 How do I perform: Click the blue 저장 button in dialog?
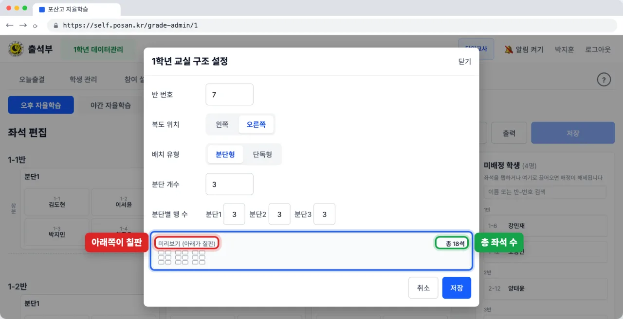[x=457, y=288]
